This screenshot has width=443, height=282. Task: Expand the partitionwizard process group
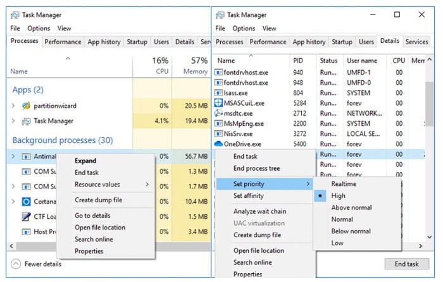coord(13,106)
